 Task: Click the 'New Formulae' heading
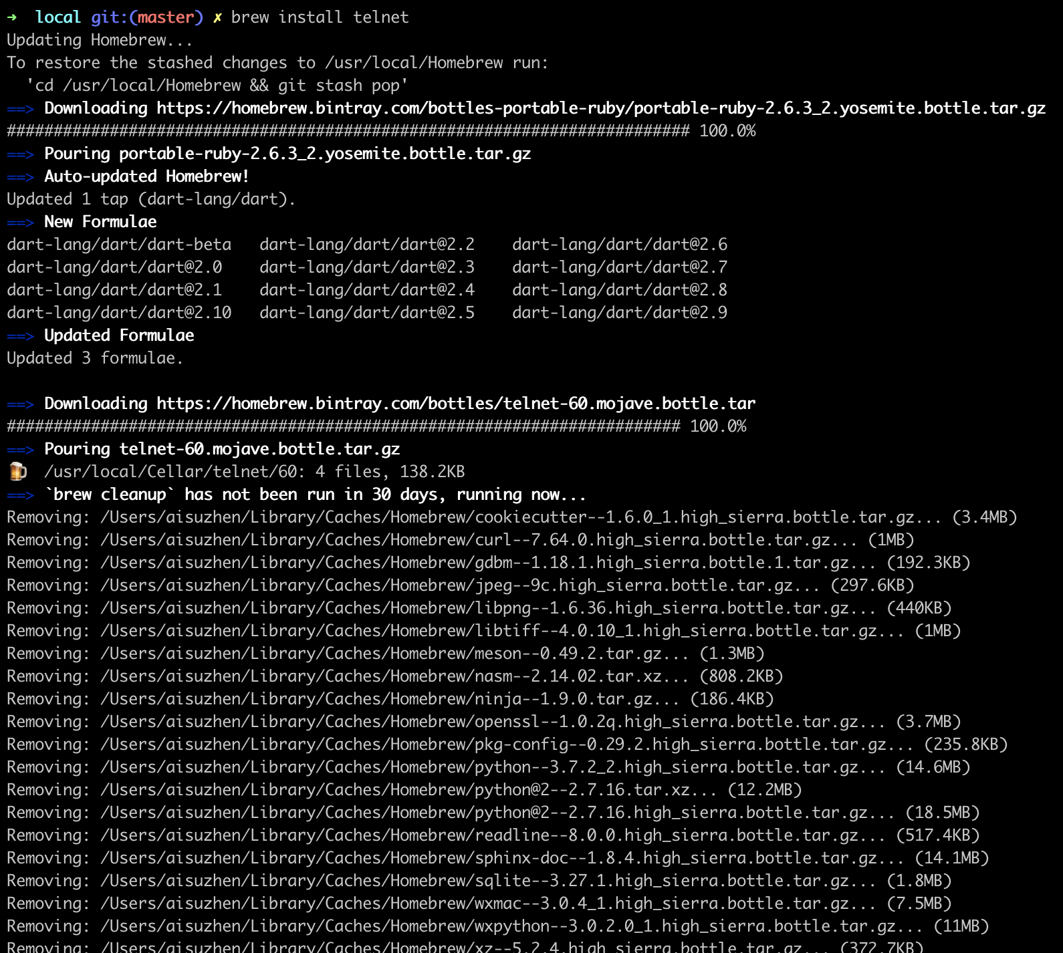(100, 222)
